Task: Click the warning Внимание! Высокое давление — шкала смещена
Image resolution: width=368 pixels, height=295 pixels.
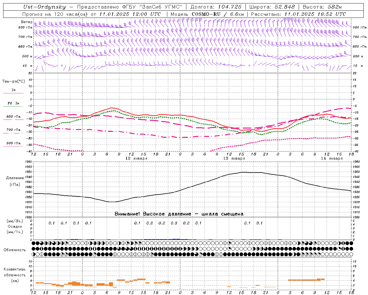Action: tap(179, 214)
